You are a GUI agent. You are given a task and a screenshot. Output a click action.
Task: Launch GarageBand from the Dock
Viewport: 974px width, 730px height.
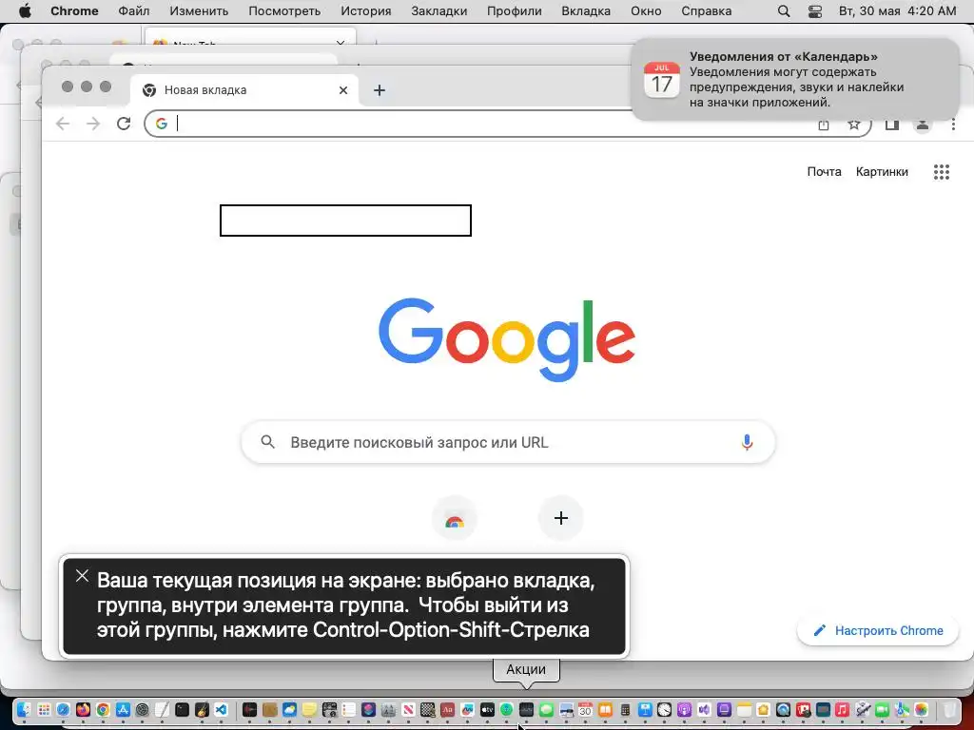point(202,709)
